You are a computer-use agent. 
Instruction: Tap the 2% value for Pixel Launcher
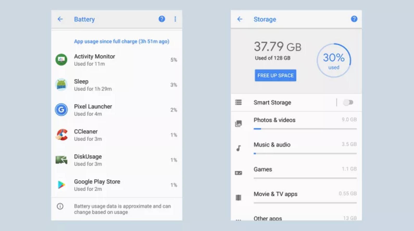(174, 110)
